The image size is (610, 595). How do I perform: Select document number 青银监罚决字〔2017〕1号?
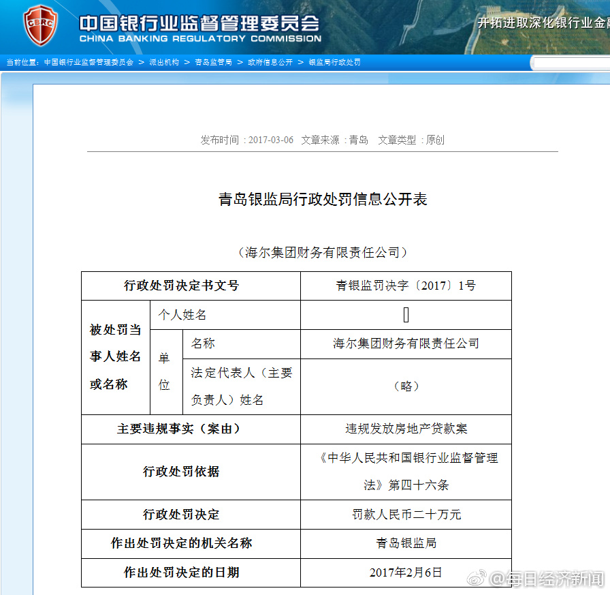coord(406,286)
